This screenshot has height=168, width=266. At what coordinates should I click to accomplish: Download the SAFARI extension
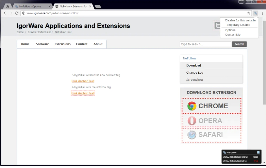(x=211, y=135)
